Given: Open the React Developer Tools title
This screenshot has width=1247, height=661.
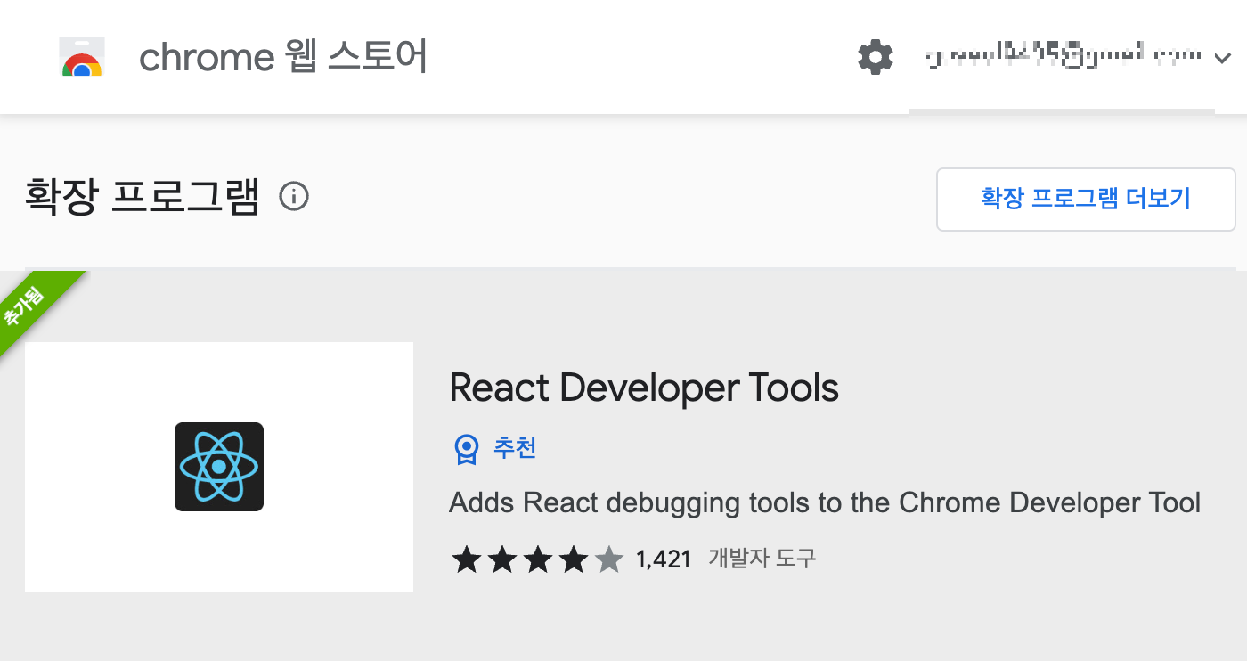Looking at the screenshot, I should (x=644, y=388).
